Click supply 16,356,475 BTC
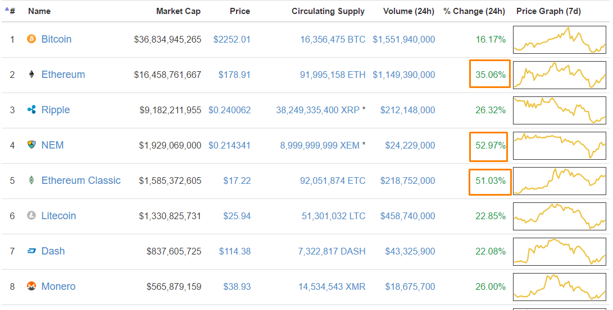Viewport: 613px width, 310px height. point(333,39)
